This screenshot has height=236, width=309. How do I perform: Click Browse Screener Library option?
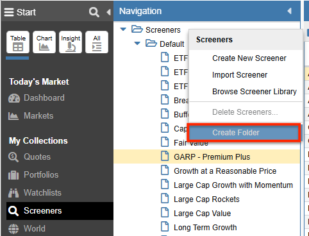coord(255,92)
